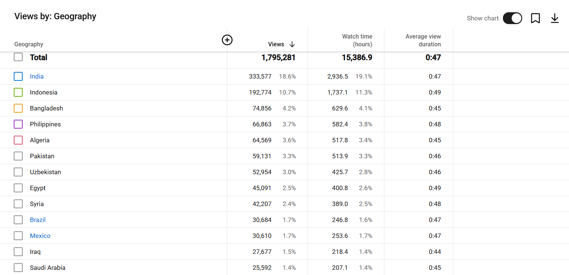569x275 pixels.
Task: Toggle the Show chart switch
Action: click(512, 18)
